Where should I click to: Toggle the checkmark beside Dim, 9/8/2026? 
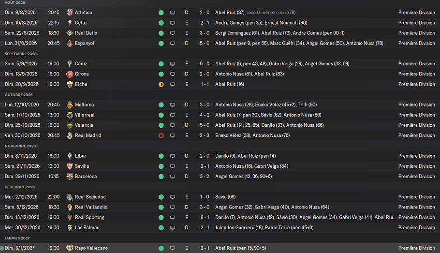tap(2, 13)
